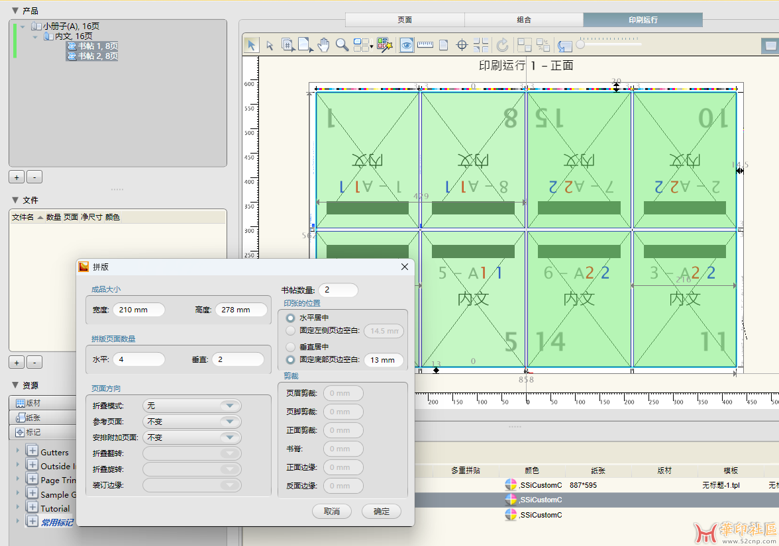Viewport: 779px width, 546px height.
Task: Select 垂直居中 radio option
Action: pos(291,347)
